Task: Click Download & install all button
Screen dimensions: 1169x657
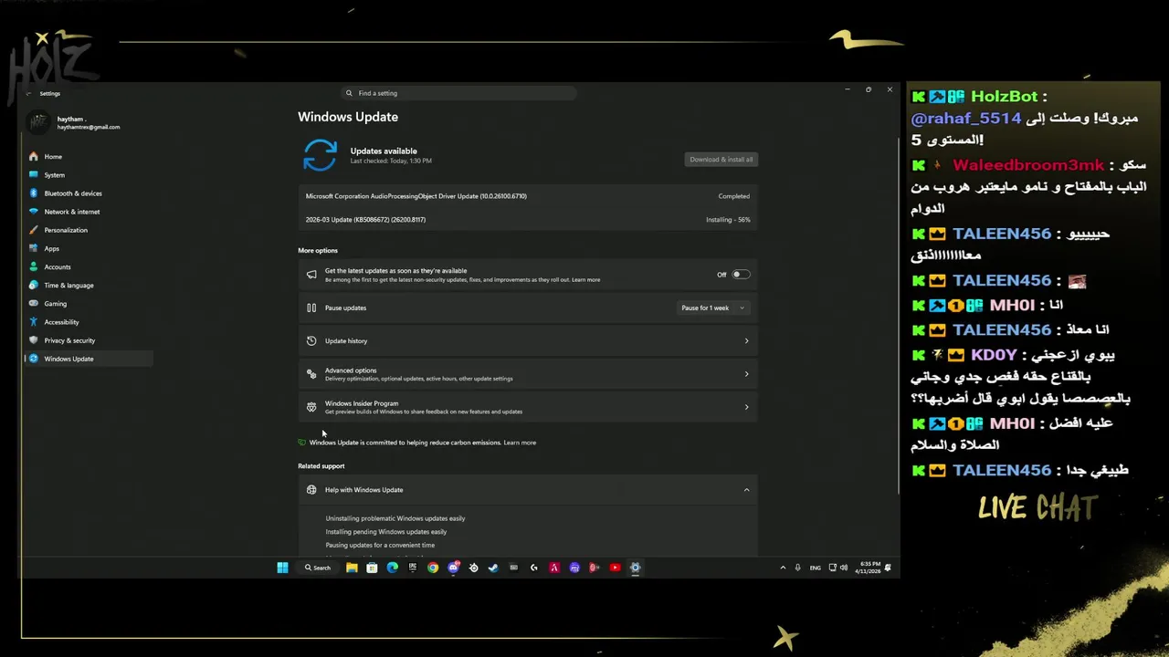Action: [721, 160]
